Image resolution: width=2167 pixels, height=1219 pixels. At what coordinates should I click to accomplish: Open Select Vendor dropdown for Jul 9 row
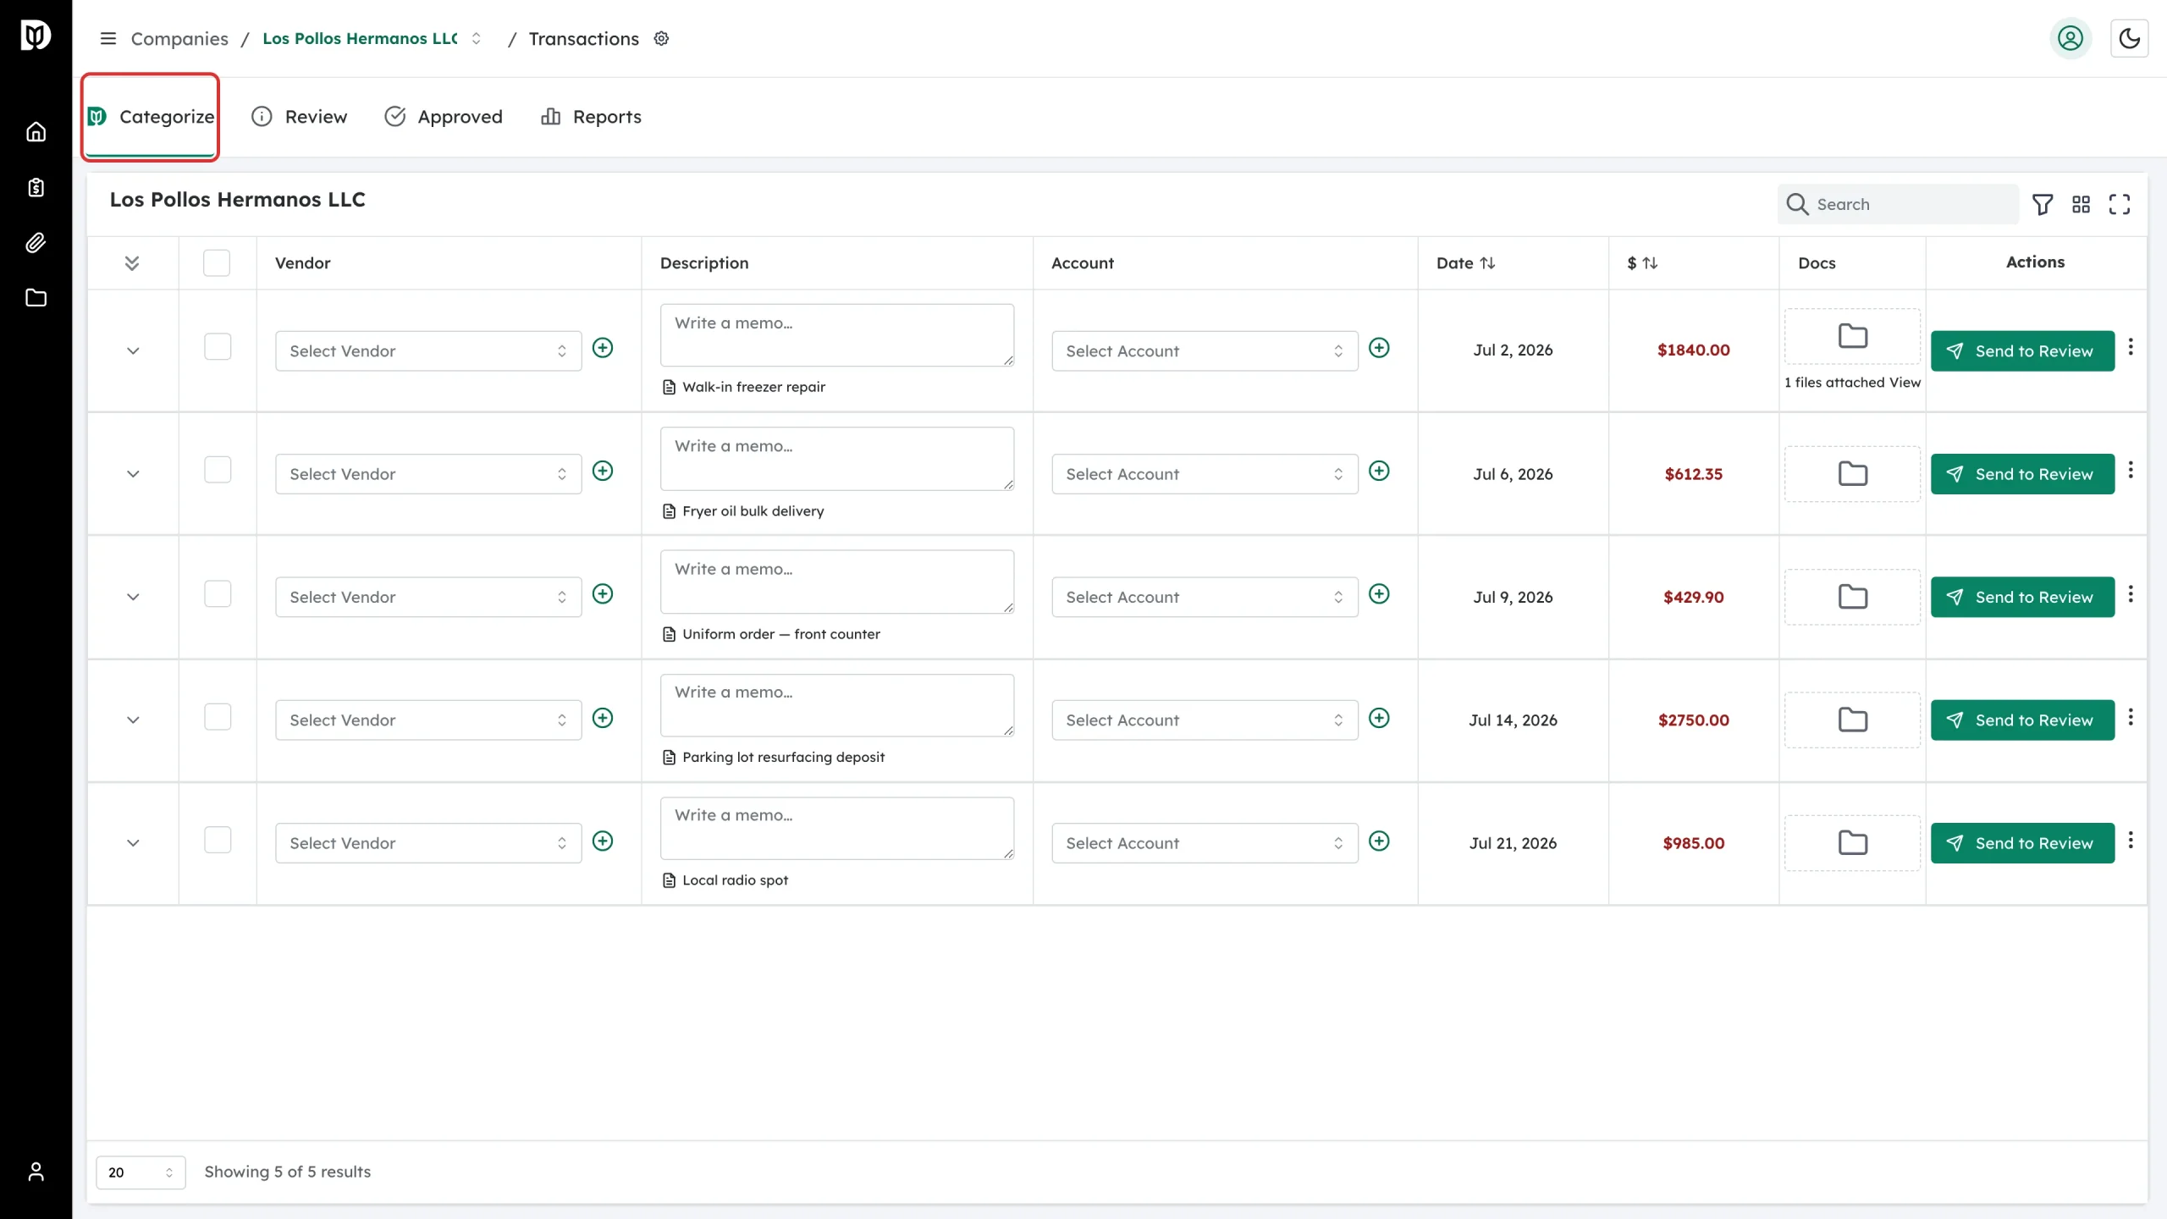click(428, 597)
